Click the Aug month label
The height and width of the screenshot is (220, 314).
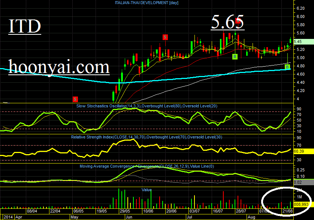(x=251, y=217)
